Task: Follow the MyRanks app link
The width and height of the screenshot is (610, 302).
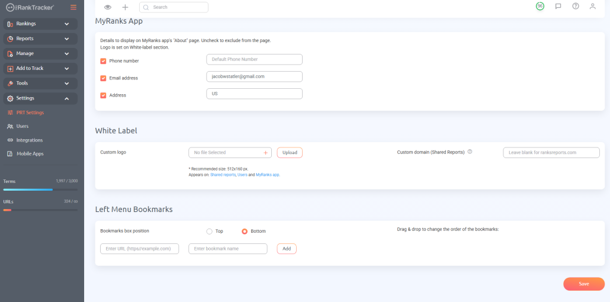Action: coord(268,175)
